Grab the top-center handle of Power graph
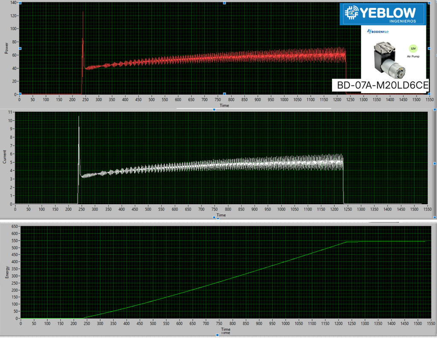Viewport: 437px width, 341px height. pyautogui.click(x=224, y=3)
